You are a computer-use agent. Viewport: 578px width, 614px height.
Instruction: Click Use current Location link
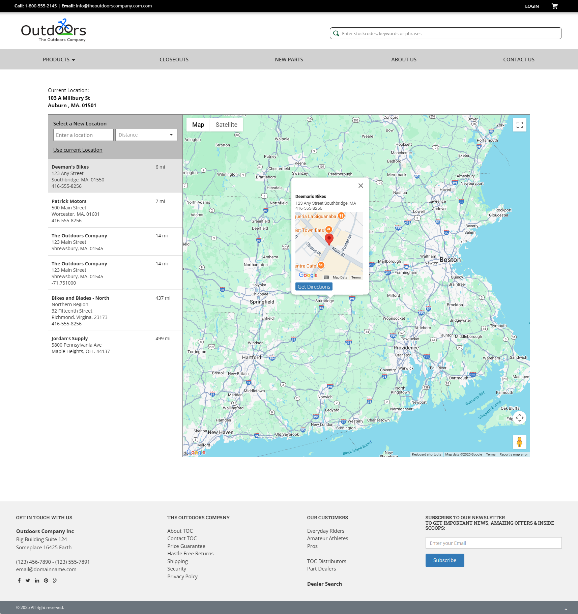[x=78, y=150]
